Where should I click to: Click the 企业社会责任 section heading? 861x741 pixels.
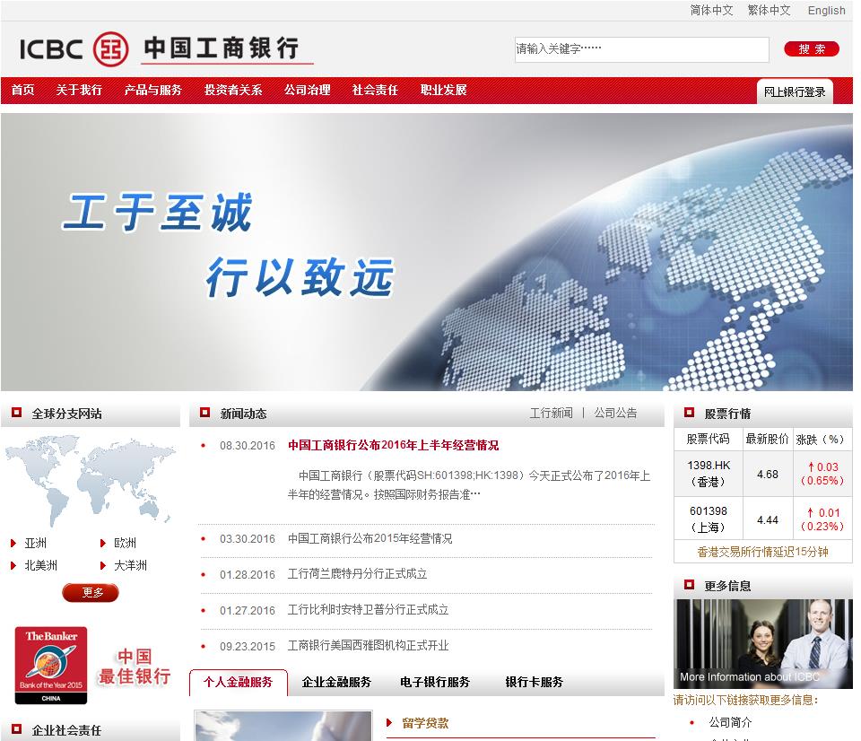pos(66,730)
